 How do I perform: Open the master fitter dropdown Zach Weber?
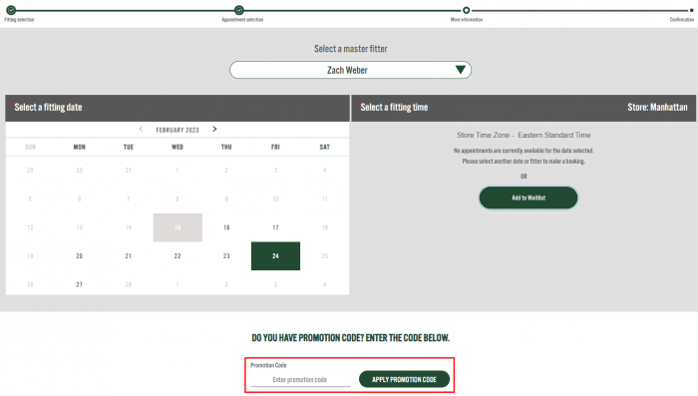click(x=350, y=70)
